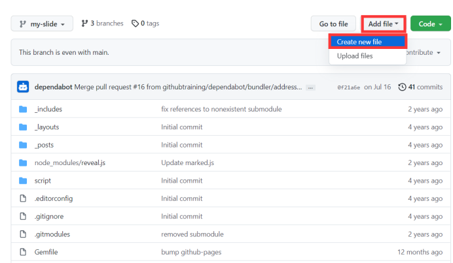453x263 pixels.
Task: Expand the Contribute dropdown
Action: [424, 52]
